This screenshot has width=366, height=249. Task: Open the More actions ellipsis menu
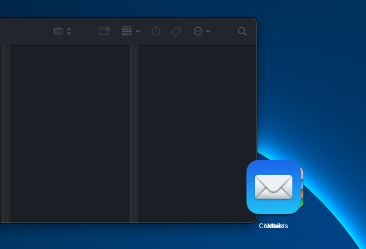[198, 31]
